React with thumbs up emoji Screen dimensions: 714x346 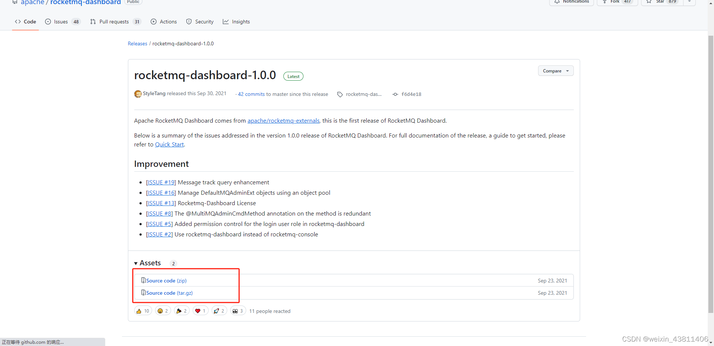(x=143, y=311)
